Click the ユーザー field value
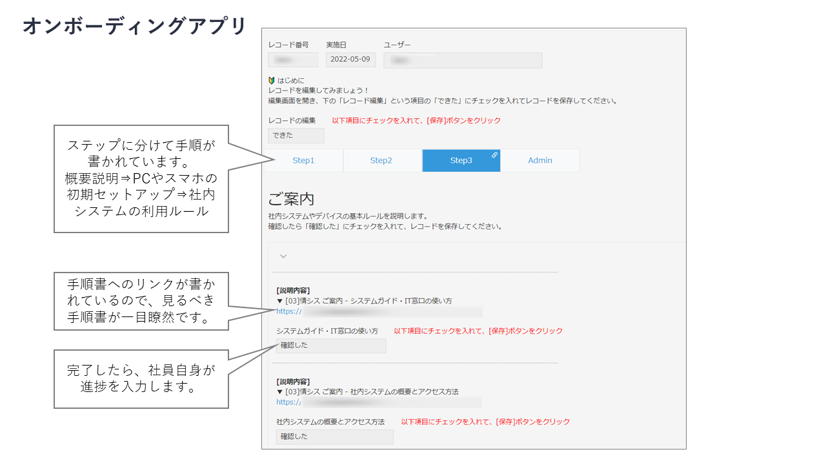The height and width of the screenshot is (465, 826). point(463,60)
